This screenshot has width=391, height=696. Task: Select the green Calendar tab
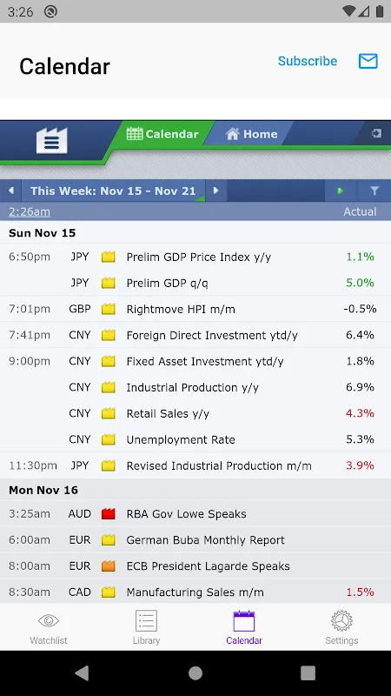[x=162, y=134]
